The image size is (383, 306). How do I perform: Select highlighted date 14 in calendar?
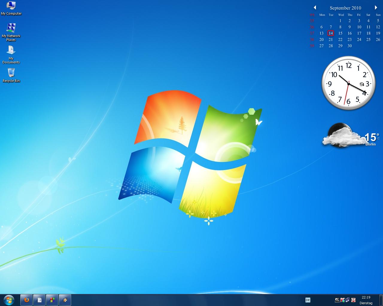(x=331, y=33)
